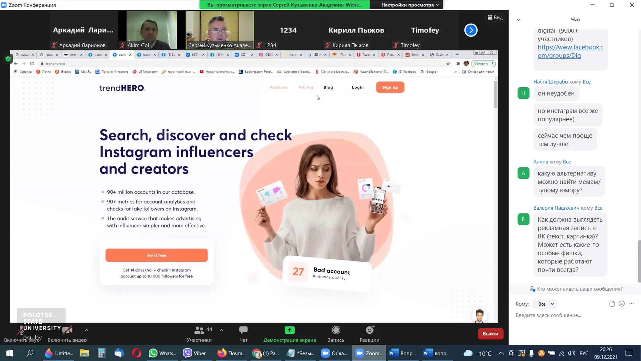Attach a file in the chat
The height and width of the screenshot is (361, 641).
click(x=612, y=304)
